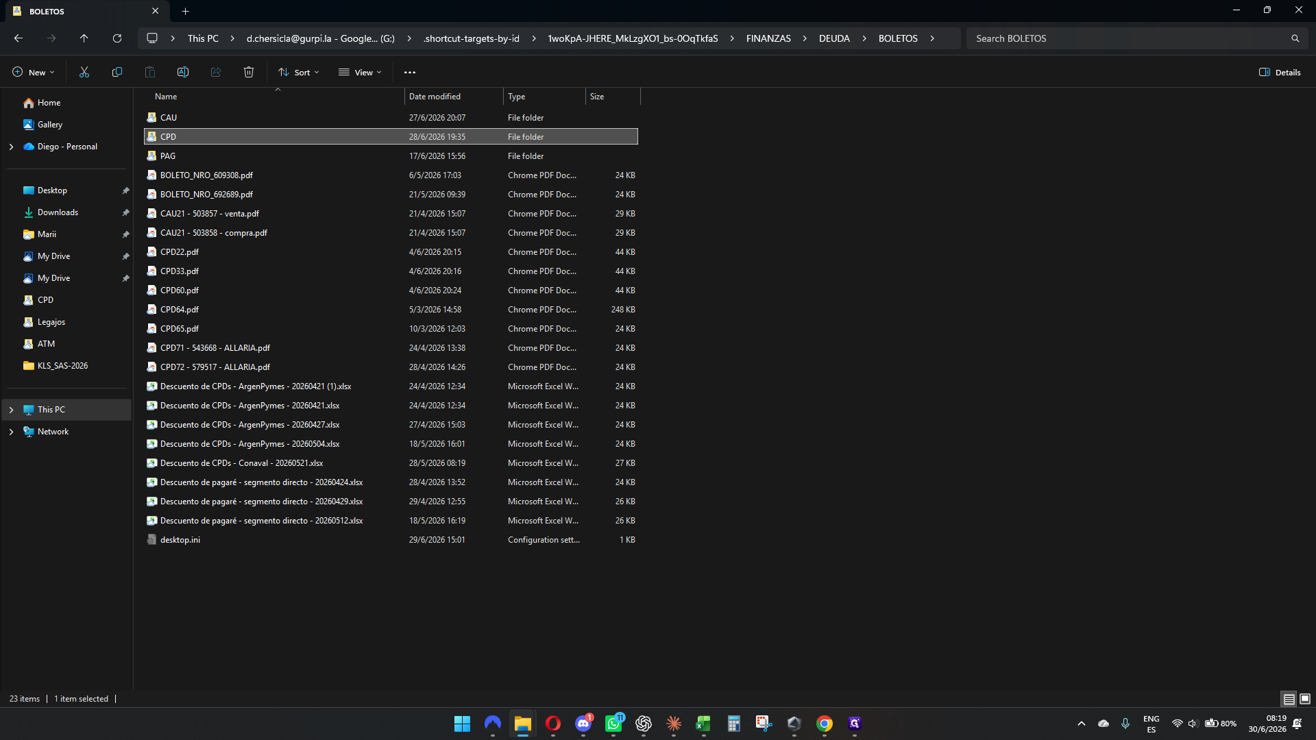The width and height of the screenshot is (1316, 740).
Task: Click the Cut scissors icon
Action: pos(84,72)
